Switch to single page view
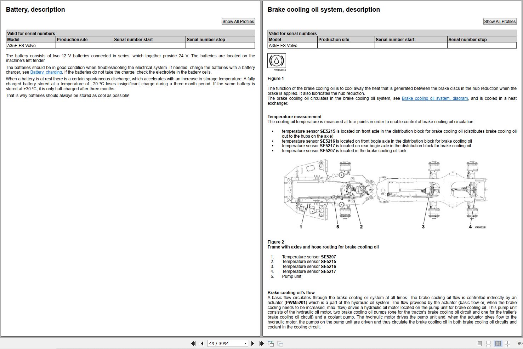 (479, 344)
